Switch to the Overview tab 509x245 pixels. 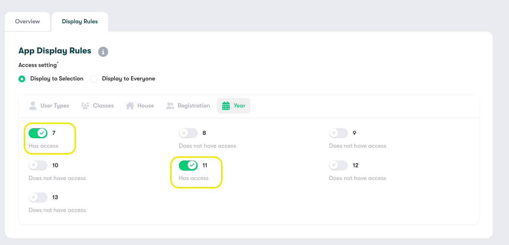click(27, 21)
